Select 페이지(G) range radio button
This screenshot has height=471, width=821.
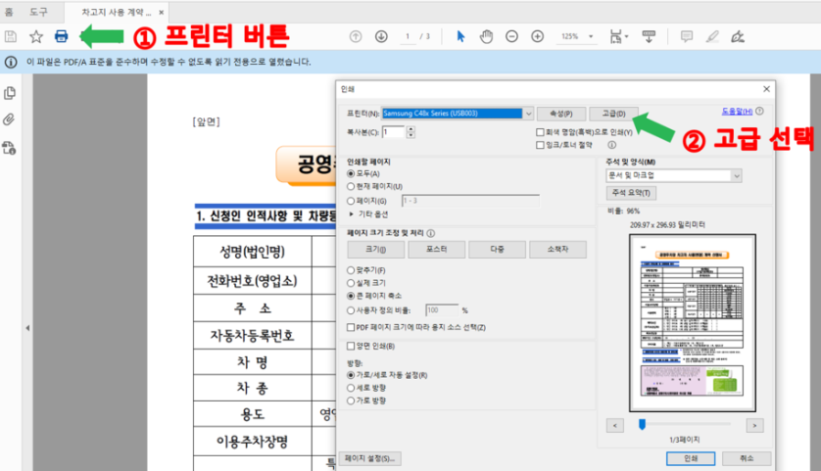point(351,201)
